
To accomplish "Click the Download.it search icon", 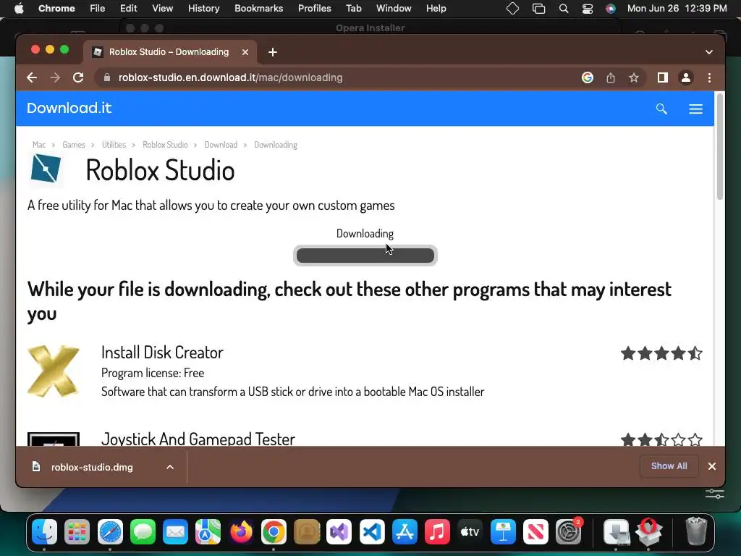I will [x=661, y=109].
